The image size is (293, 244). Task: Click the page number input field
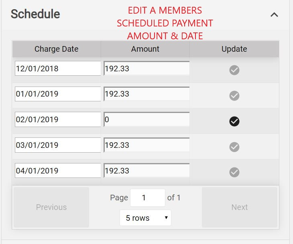click(147, 198)
